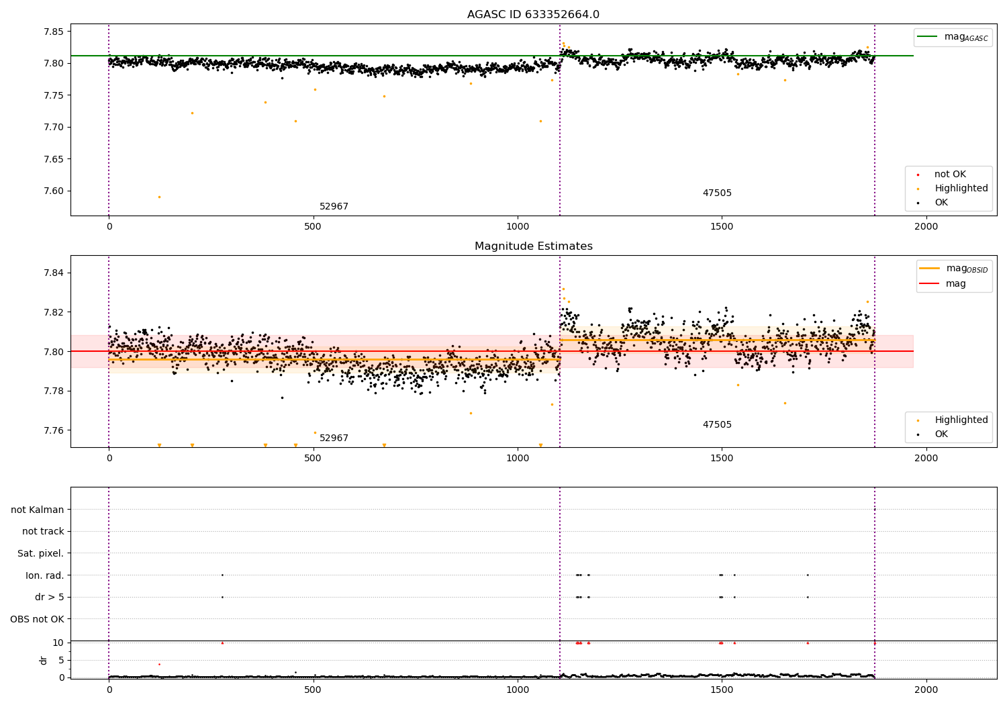The height and width of the screenshot is (705, 1007).
Task: Click the 'Ion. rad.' flag row label
Action: (x=45, y=575)
